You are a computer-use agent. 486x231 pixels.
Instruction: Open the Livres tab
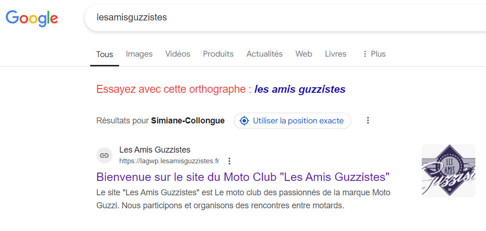pos(335,54)
